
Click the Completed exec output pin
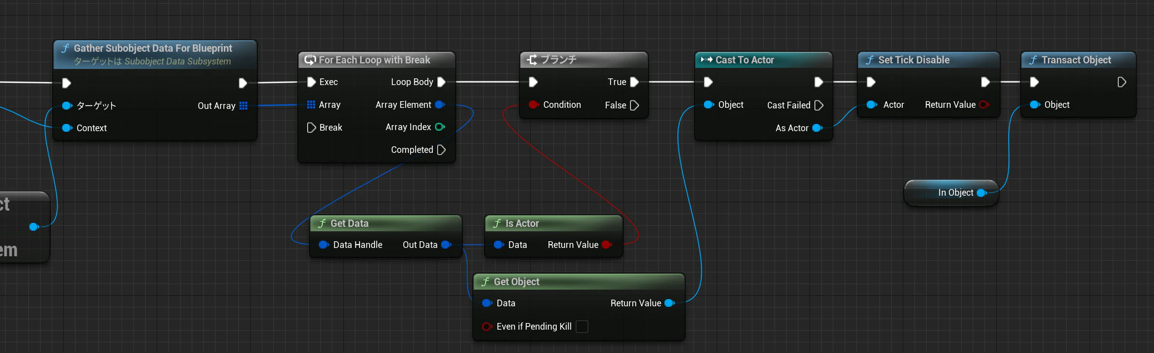[442, 150]
